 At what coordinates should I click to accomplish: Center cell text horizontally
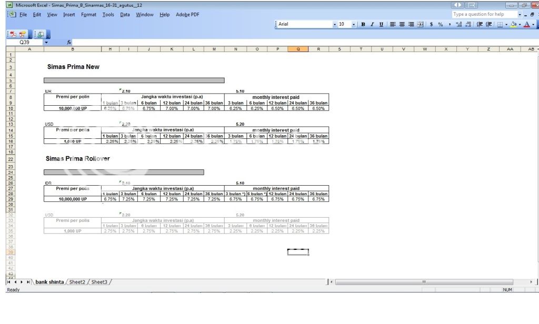point(402,24)
